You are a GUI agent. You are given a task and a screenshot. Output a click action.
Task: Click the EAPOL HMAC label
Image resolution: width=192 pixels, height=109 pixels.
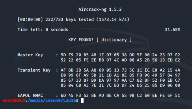coord(30,95)
